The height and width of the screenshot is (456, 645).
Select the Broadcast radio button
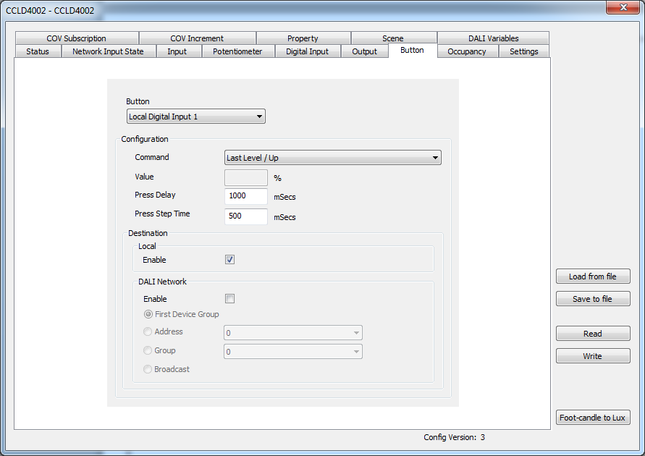(x=147, y=369)
